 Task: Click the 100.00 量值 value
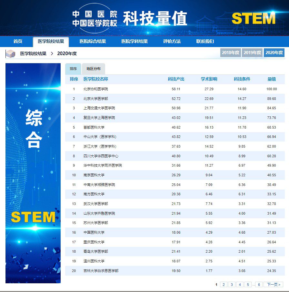point(272,89)
